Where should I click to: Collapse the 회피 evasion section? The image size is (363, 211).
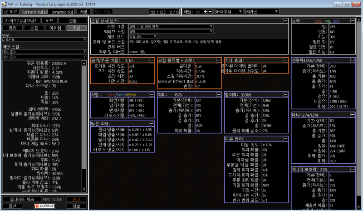pyautogui.click(x=219, y=94)
